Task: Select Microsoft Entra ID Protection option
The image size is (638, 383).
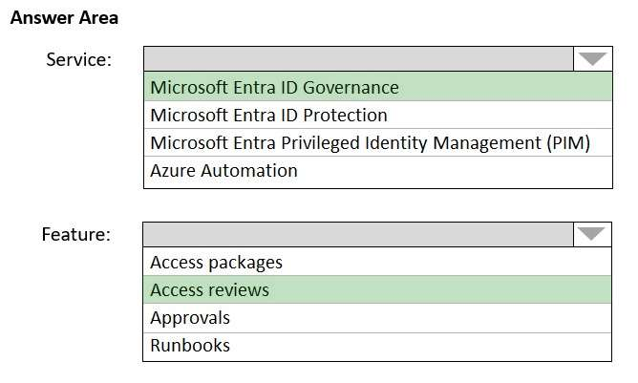Action: pyautogui.click(x=268, y=116)
